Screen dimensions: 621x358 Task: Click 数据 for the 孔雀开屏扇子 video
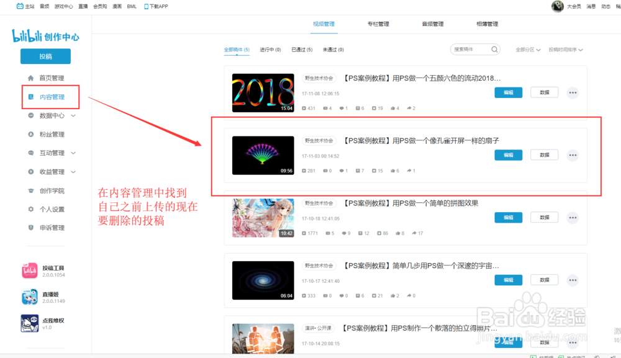point(544,155)
